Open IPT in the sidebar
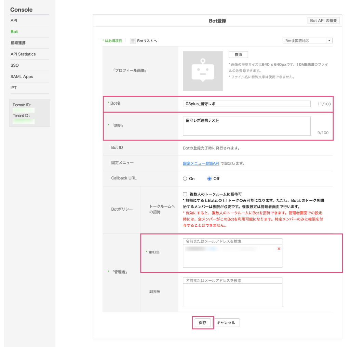 point(14,88)
